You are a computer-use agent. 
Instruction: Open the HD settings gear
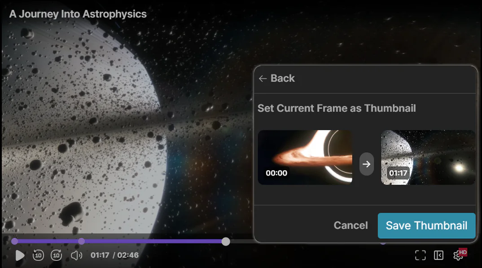pyautogui.click(x=459, y=255)
